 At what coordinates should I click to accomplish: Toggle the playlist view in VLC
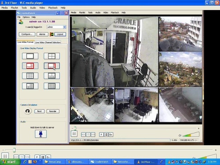pyautogui.click(x=43, y=157)
